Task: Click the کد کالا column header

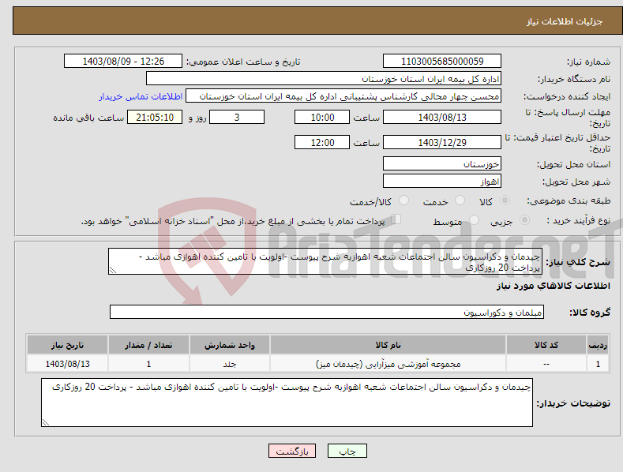Action: 546,345
